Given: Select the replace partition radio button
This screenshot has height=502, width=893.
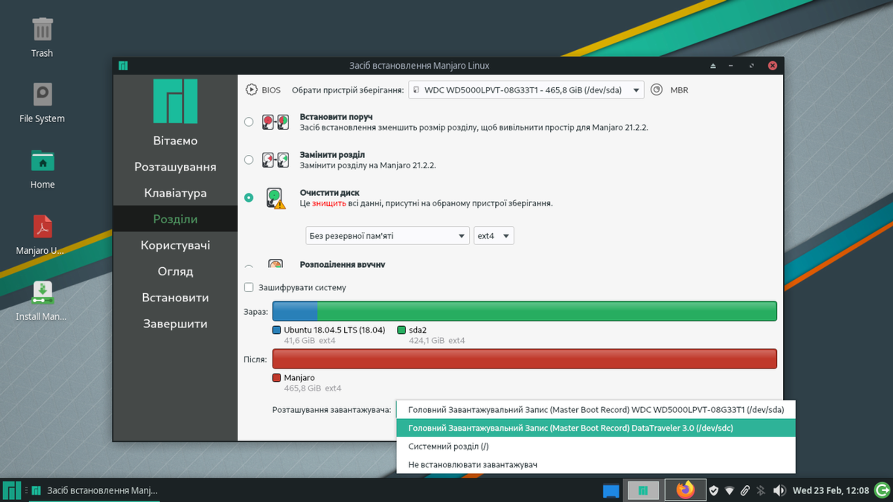Looking at the screenshot, I should point(249,160).
